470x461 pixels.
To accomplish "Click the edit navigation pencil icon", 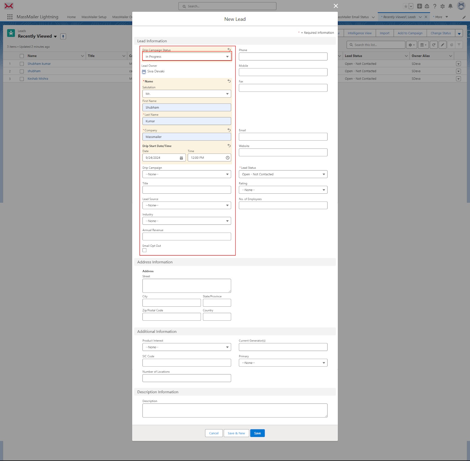I will tap(464, 17).
